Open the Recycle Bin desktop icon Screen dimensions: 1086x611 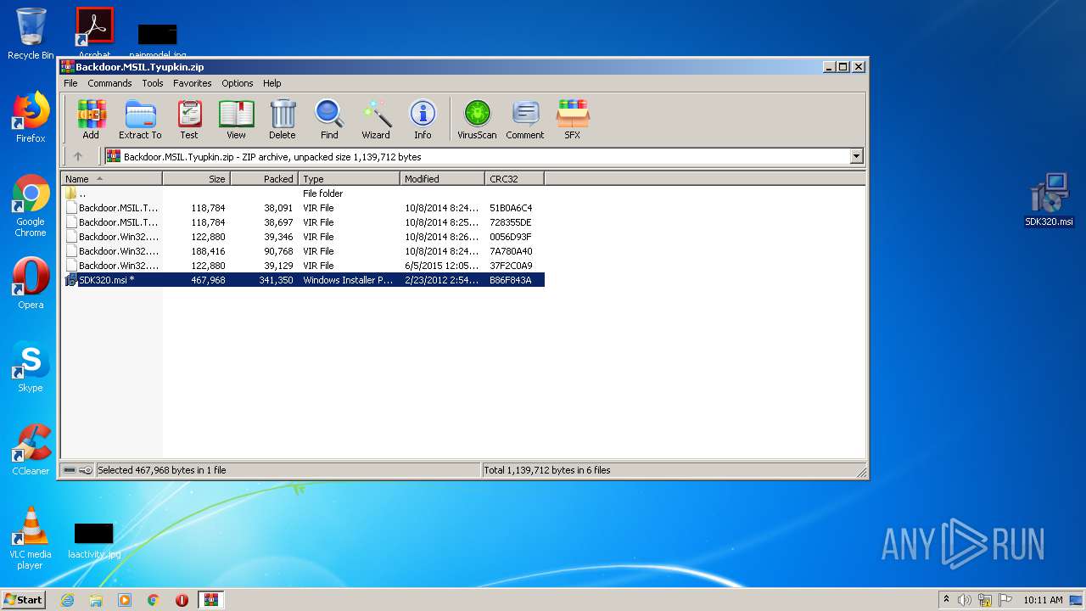click(31, 34)
